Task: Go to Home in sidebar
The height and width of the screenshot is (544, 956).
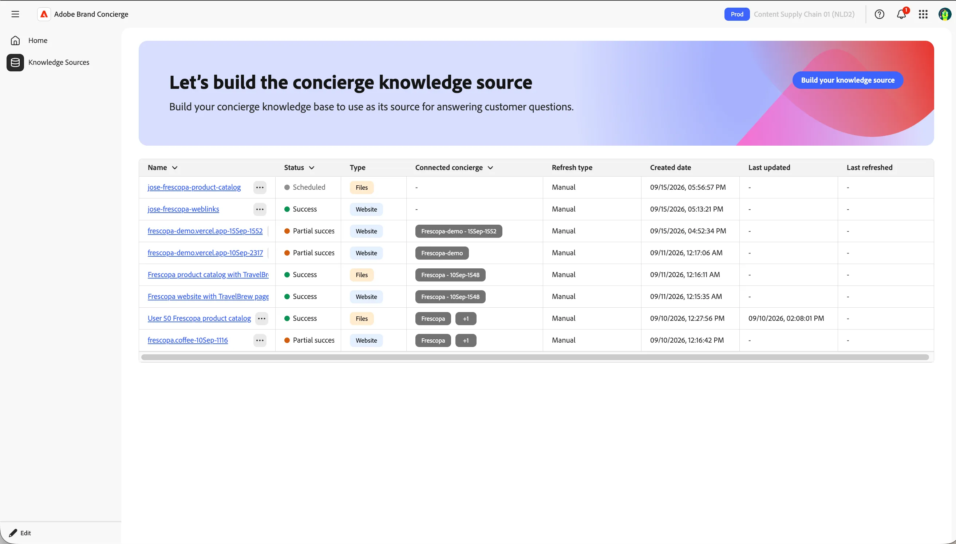Action: point(38,40)
